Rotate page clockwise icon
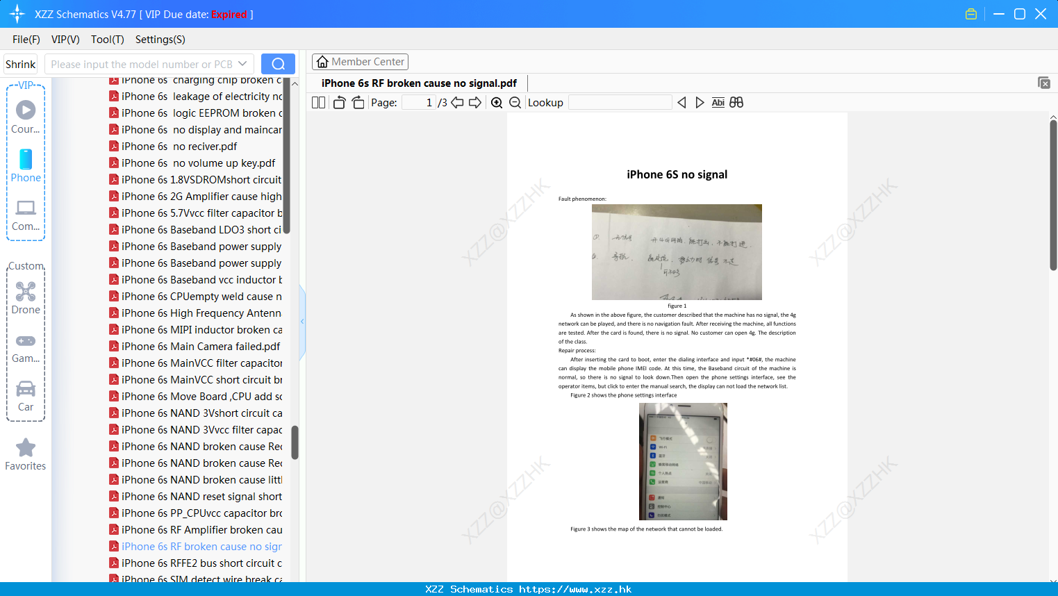The height and width of the screenshot is (596, 1058). coord(358,102)
